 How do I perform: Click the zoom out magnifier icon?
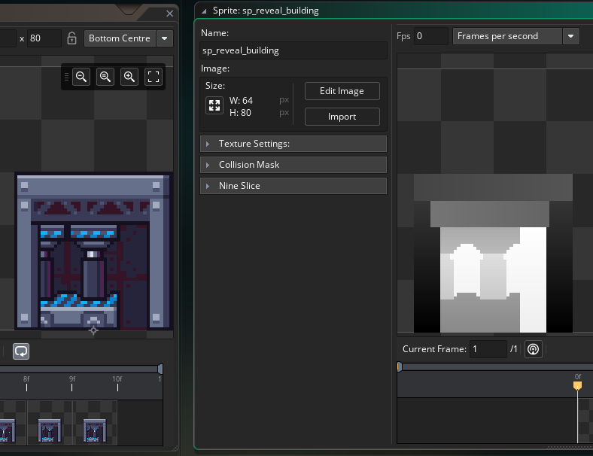pyautogui.click(x=81, y=77)
